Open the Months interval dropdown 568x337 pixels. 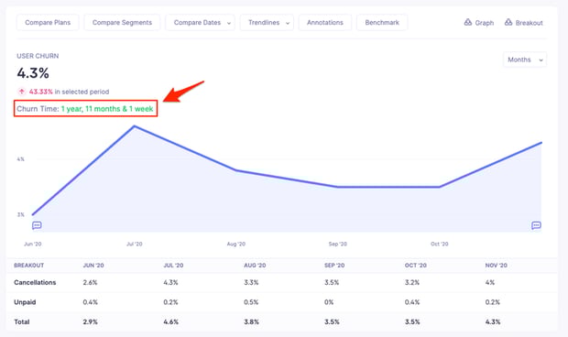coord(525,60)
